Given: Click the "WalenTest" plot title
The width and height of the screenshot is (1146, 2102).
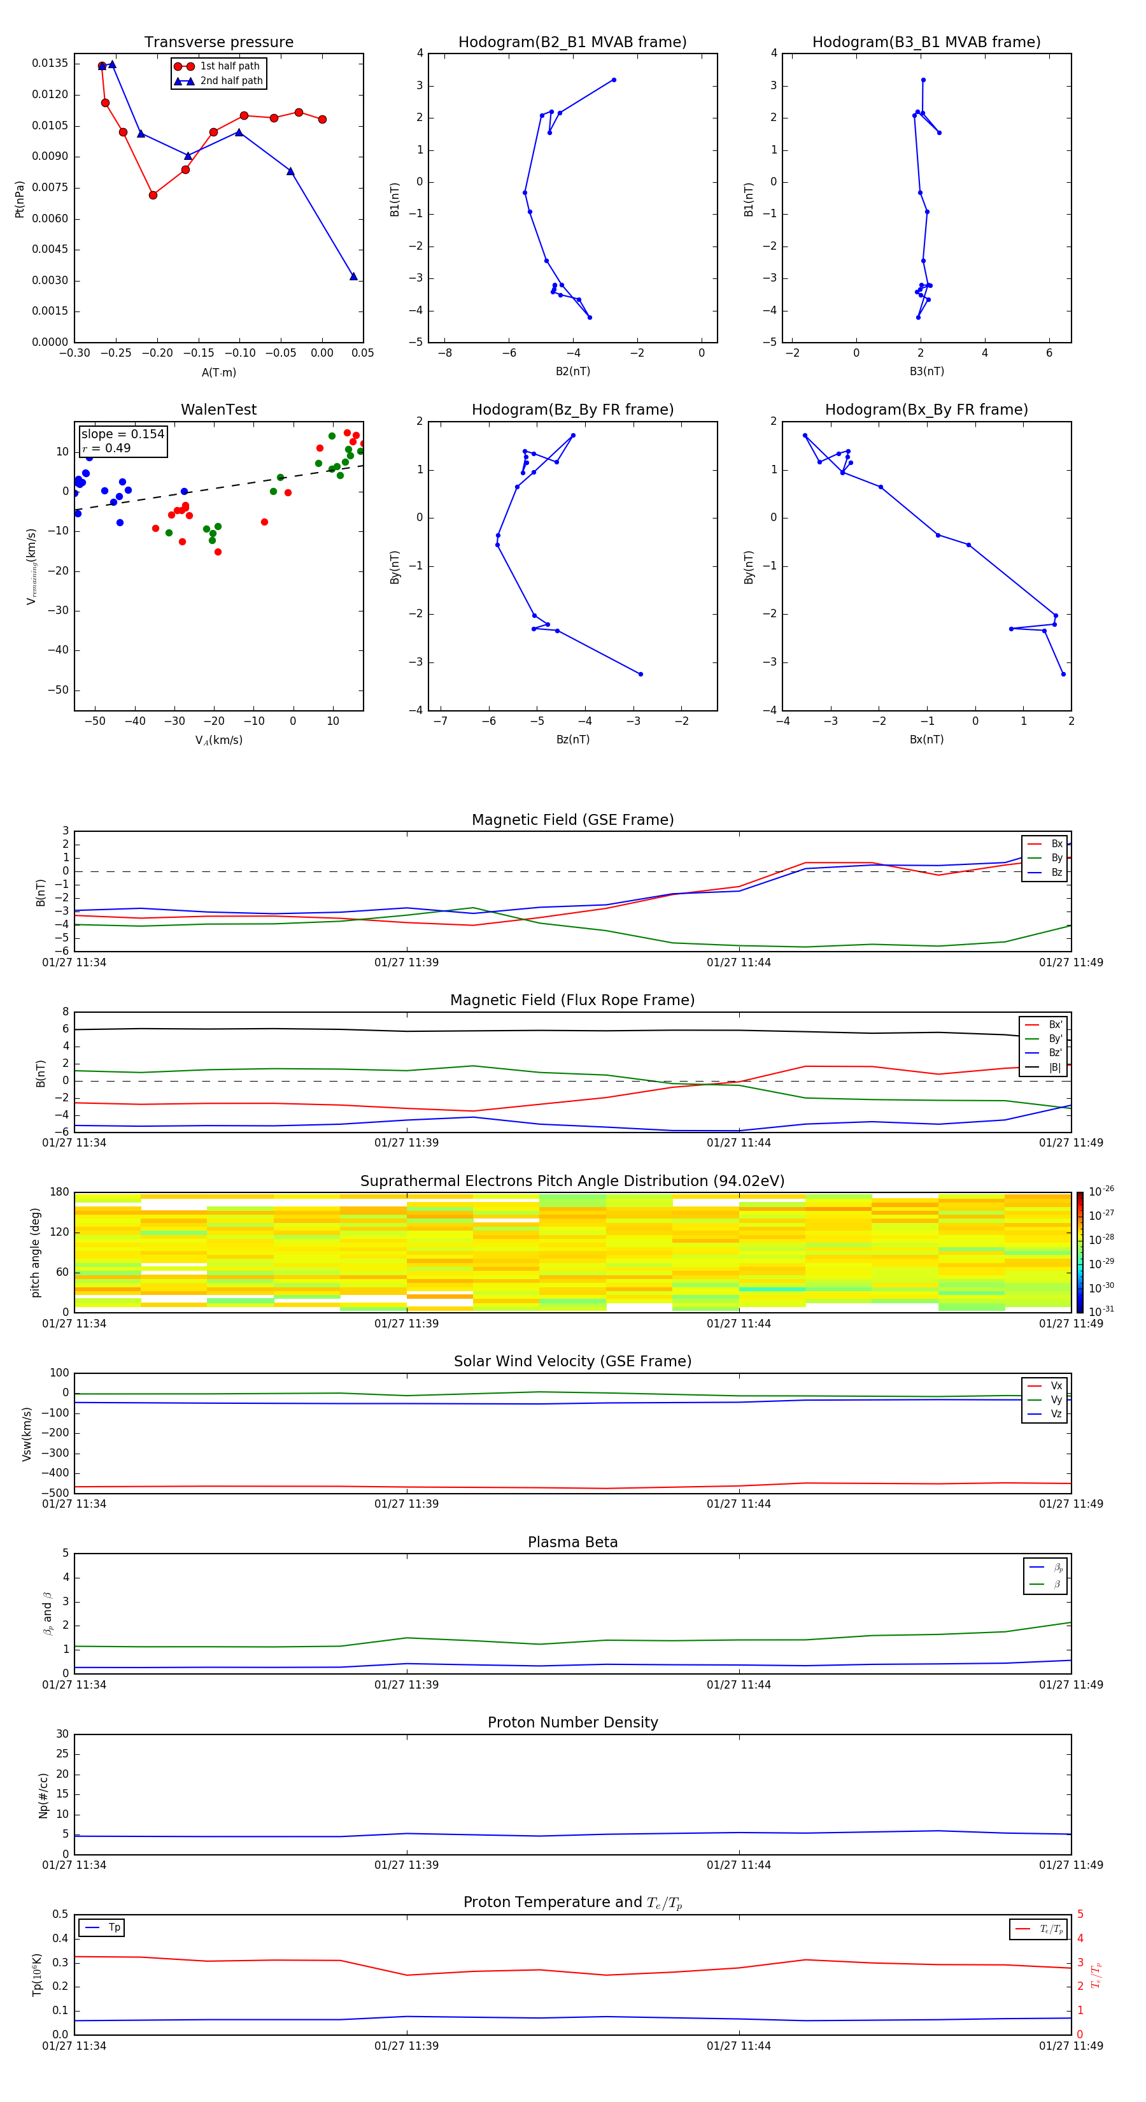Looking at the screenshot, I should pos(218,410).
